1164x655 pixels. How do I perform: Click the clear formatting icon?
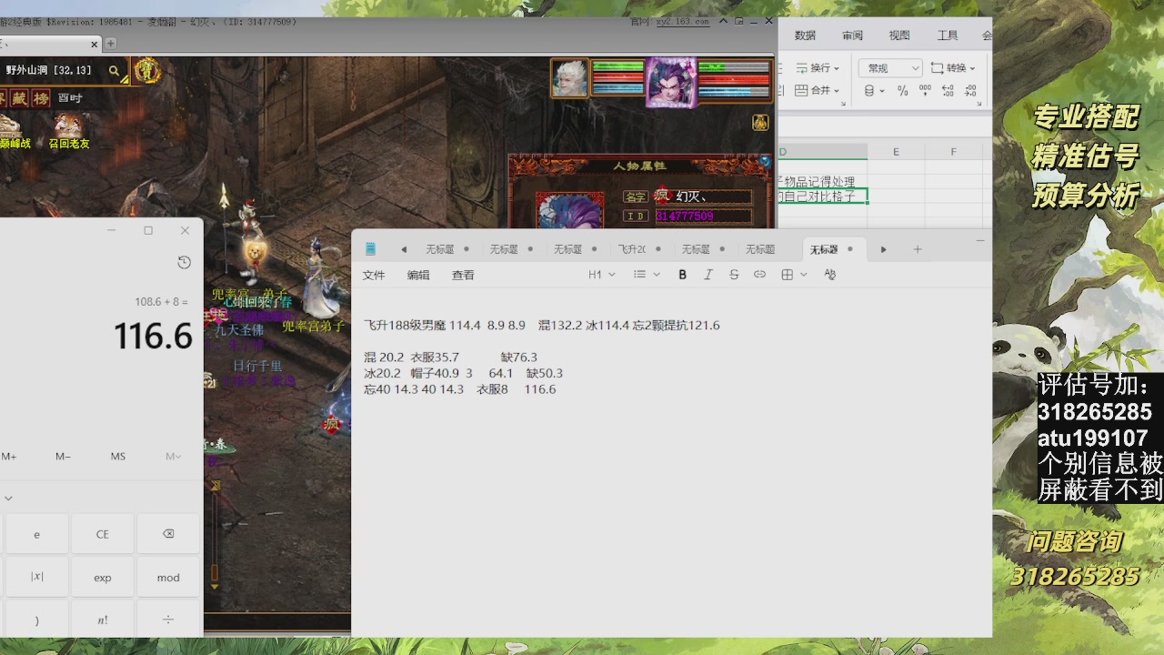click(829, 275)
